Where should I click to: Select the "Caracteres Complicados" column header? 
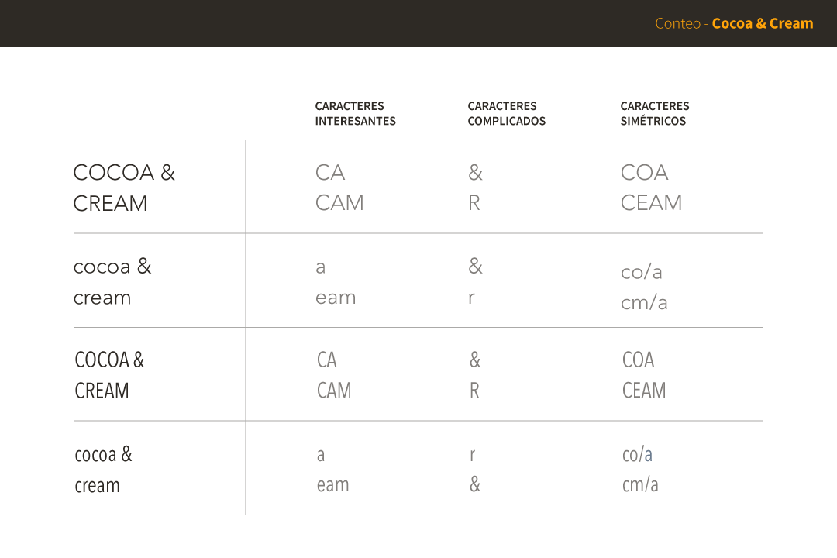point(506,113)
